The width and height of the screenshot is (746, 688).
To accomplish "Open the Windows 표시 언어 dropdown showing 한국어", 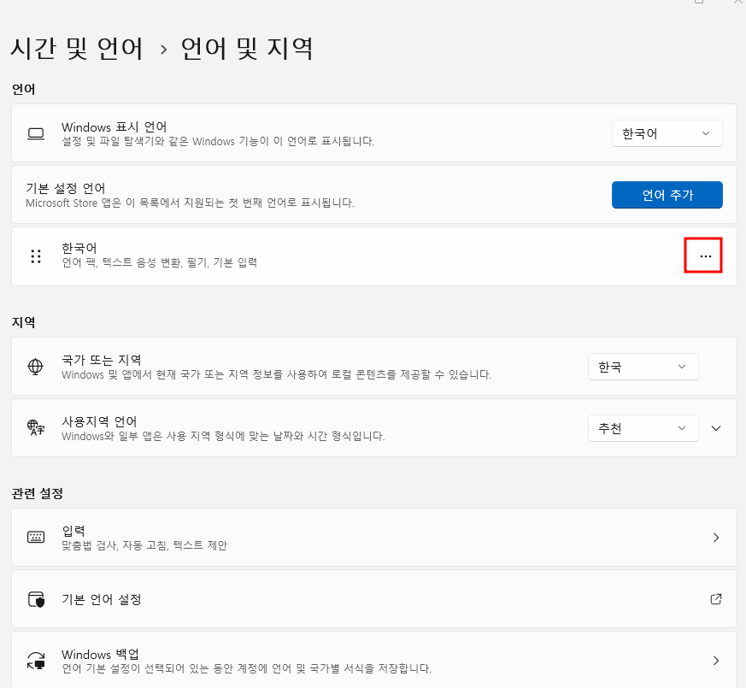I will click(x=667, y=132).
